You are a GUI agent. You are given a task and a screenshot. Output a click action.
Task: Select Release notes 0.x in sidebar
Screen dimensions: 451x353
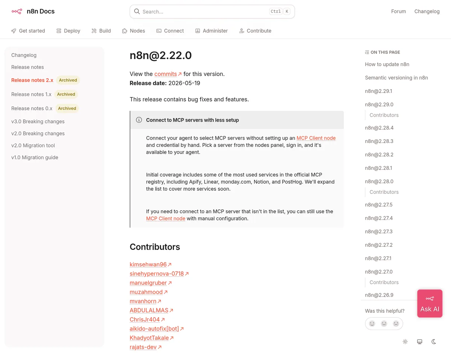[x=32, y=108]
